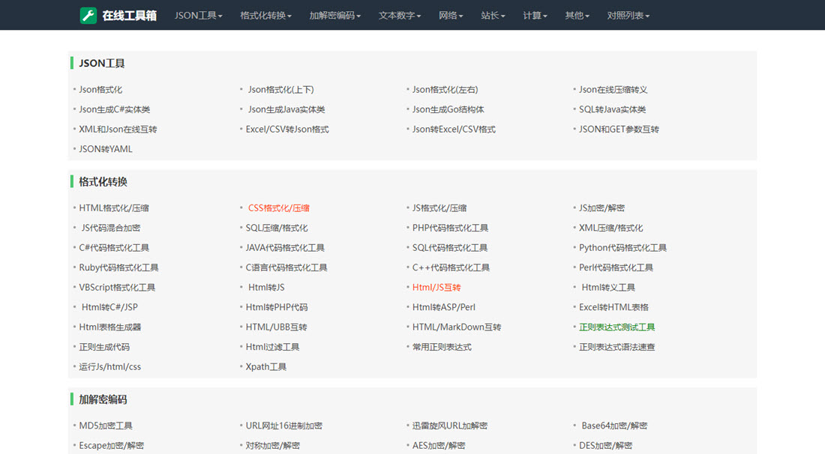Viewport: 825px width, 454px height.
Task: Open the green 正则表达式测试工具 link
Action: 616,327
